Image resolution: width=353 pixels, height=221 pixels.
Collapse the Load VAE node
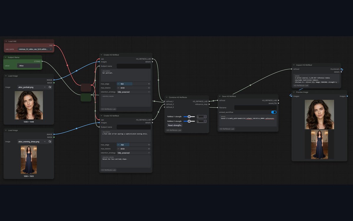6,41
